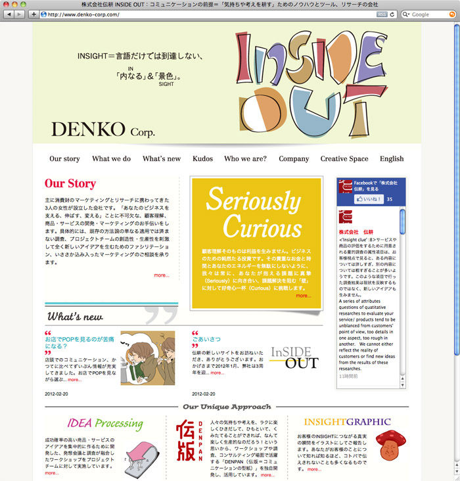This screenshot has height=481, width=460.
Task: Add a bookmark with the plus button
Action: pyautogui.click(x=34, y=14)
